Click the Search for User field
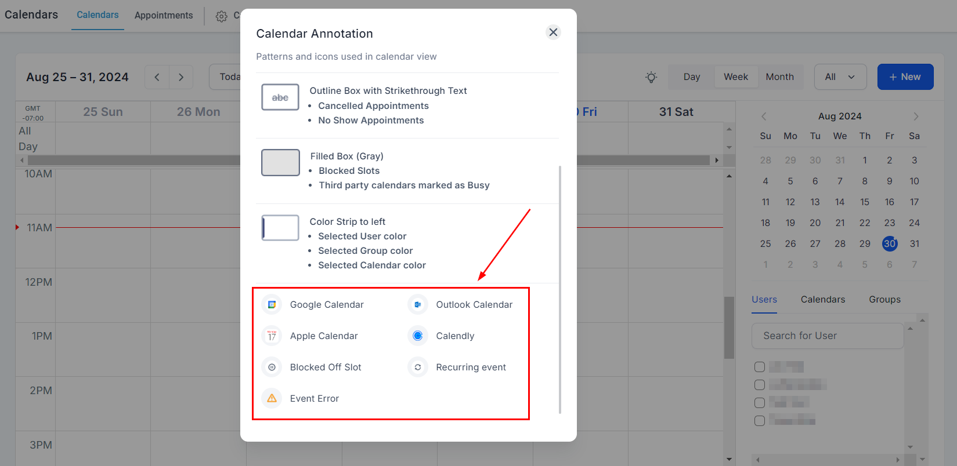The height and width of the screenshot is (466, 957). tap(827, 336)
